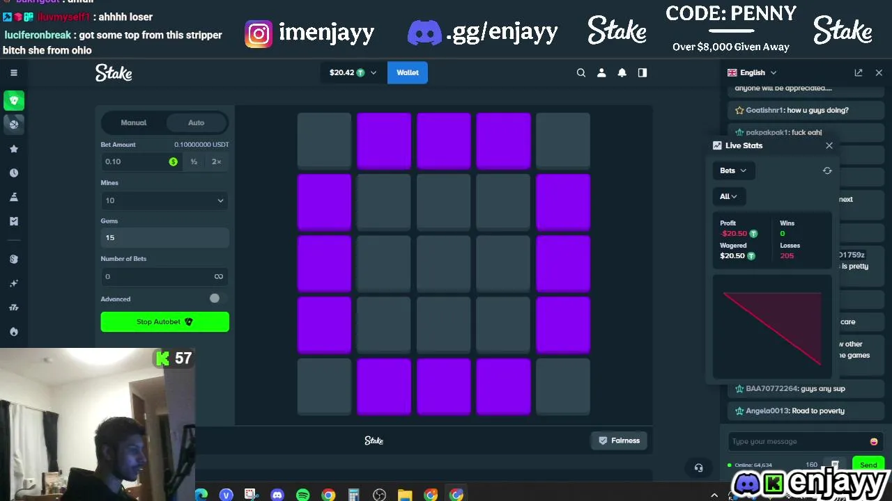Open Favourites star icon in sidebar
The image size is (892, 501).
[x=14, y=149]
